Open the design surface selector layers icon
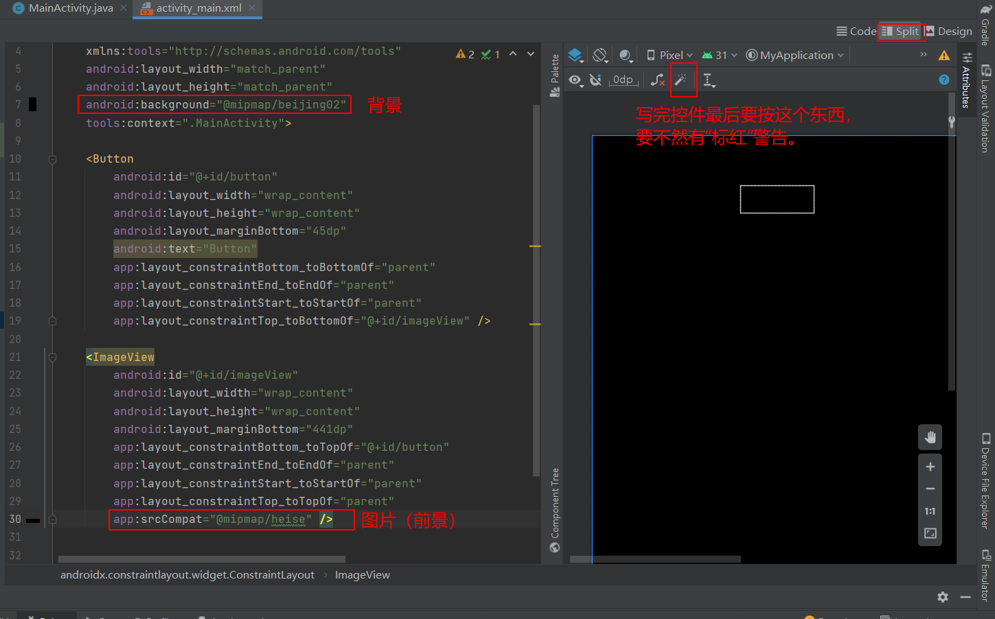 [575, 55]
